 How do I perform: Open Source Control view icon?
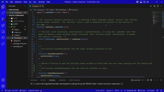[x=3, y=19]
